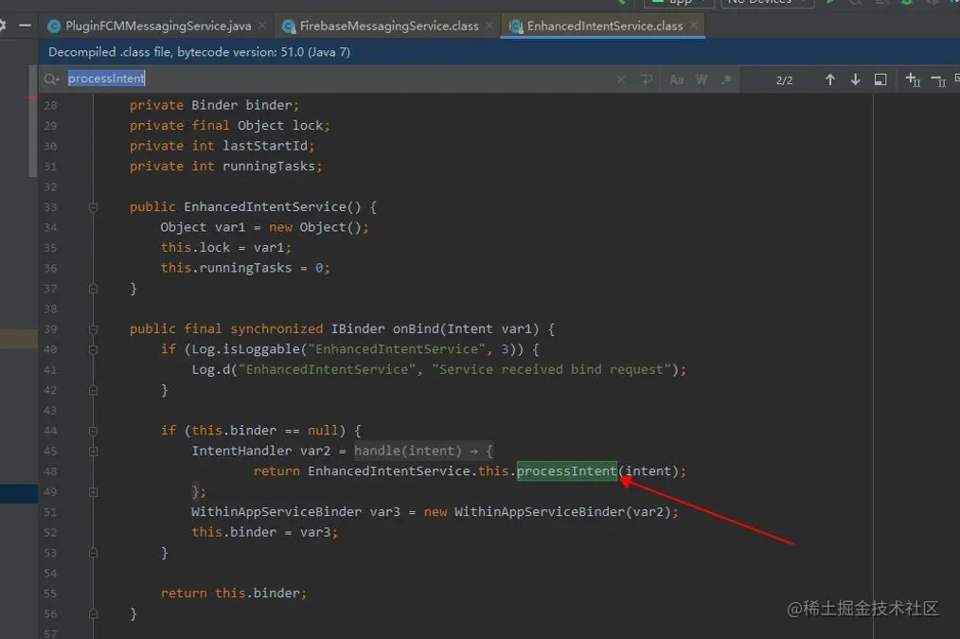Open search history magnifier dropdown
Image resolution: width=960 pixels, height=639 pixels.
(51, 79)
